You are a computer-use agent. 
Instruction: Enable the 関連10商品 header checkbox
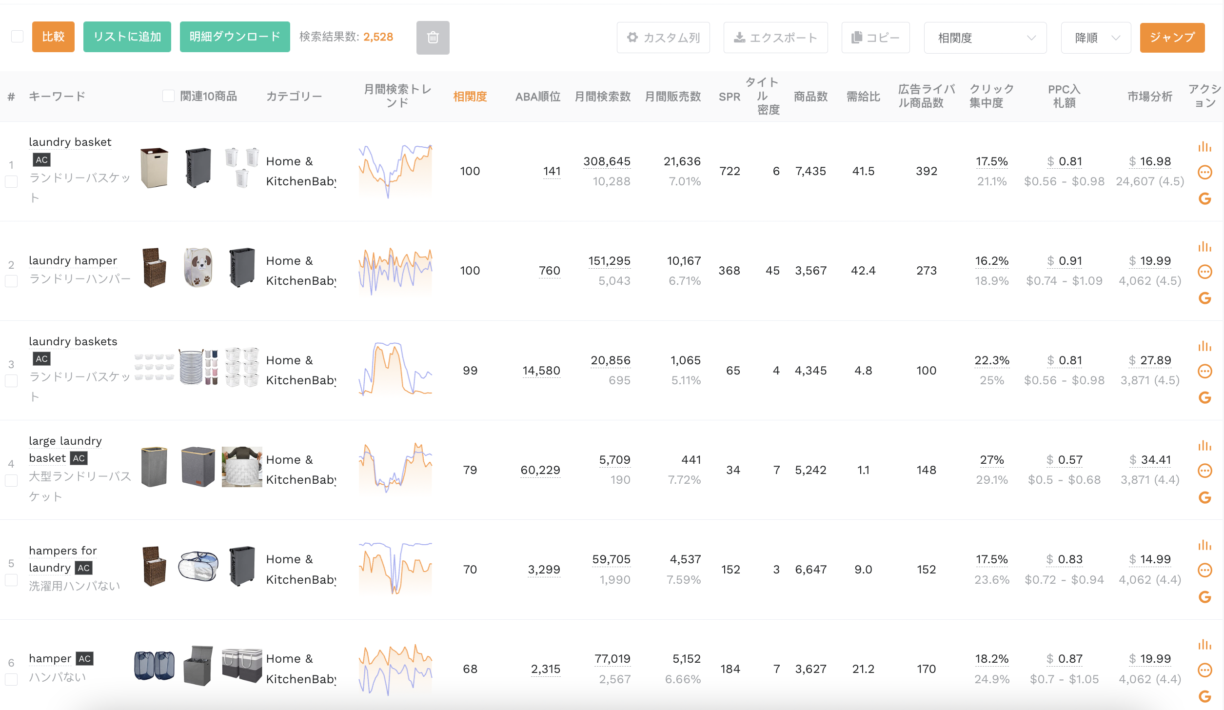click(168, 96)
